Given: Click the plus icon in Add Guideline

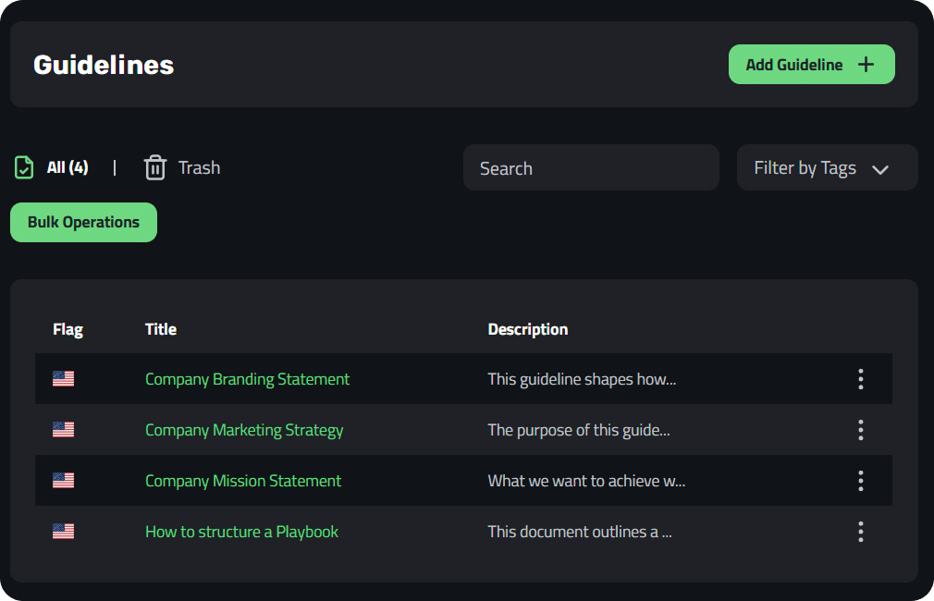Looking at the screenshot, I should pos(866,65).
